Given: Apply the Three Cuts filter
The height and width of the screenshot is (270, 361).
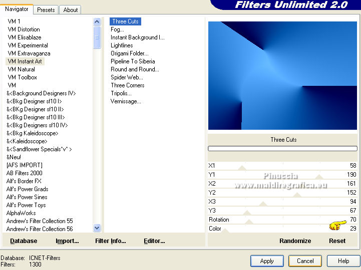Looking at the screenshot, I should coord(267,261).
